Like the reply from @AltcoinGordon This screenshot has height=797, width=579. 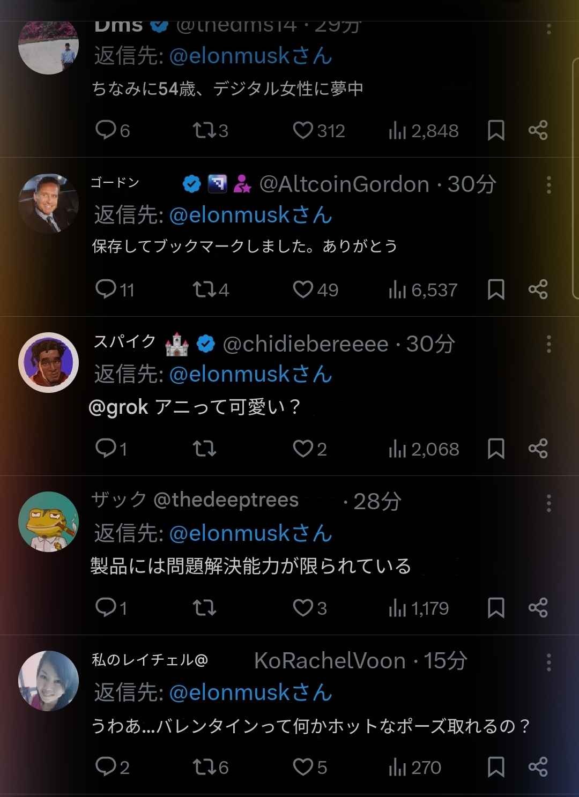click(303, 289)
